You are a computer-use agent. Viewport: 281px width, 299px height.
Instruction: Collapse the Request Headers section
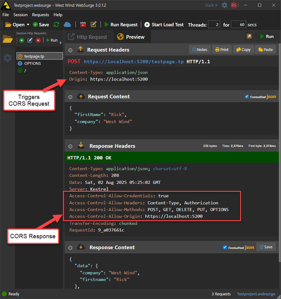(70, 50)
